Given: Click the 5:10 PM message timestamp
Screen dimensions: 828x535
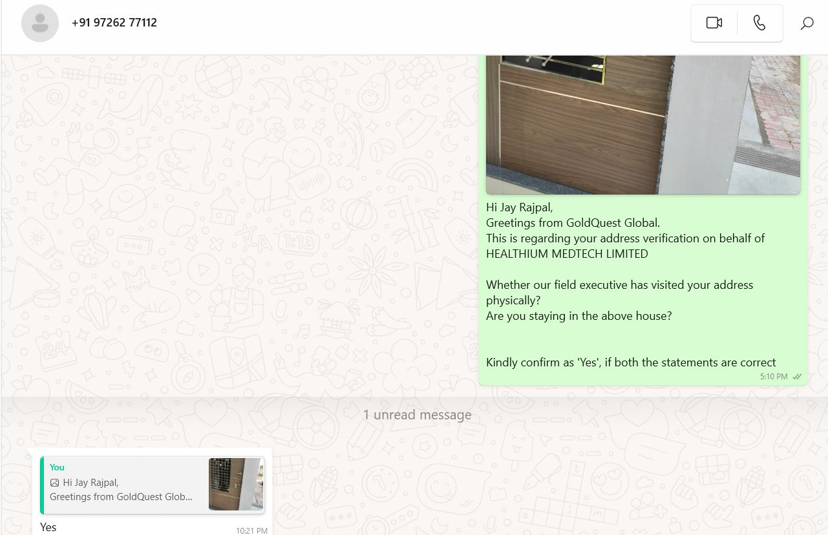Looking at the screenshot, I should point(774,377).
